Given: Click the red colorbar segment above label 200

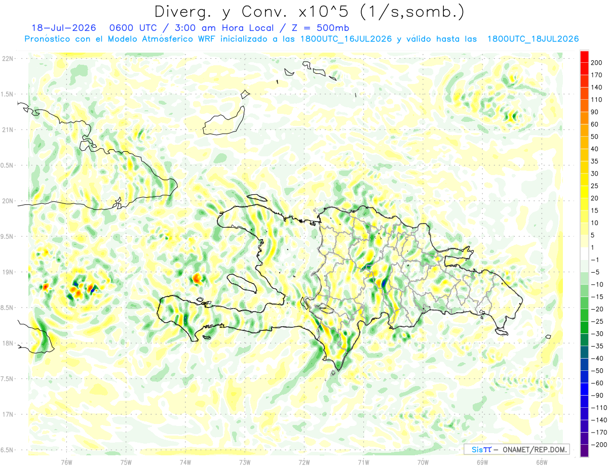Looking at the screenshot, I should (x=584, y=56).
